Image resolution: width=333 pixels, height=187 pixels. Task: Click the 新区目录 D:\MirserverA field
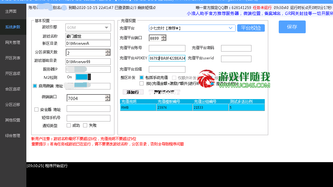pyautogui.click(x=88, y=43)
